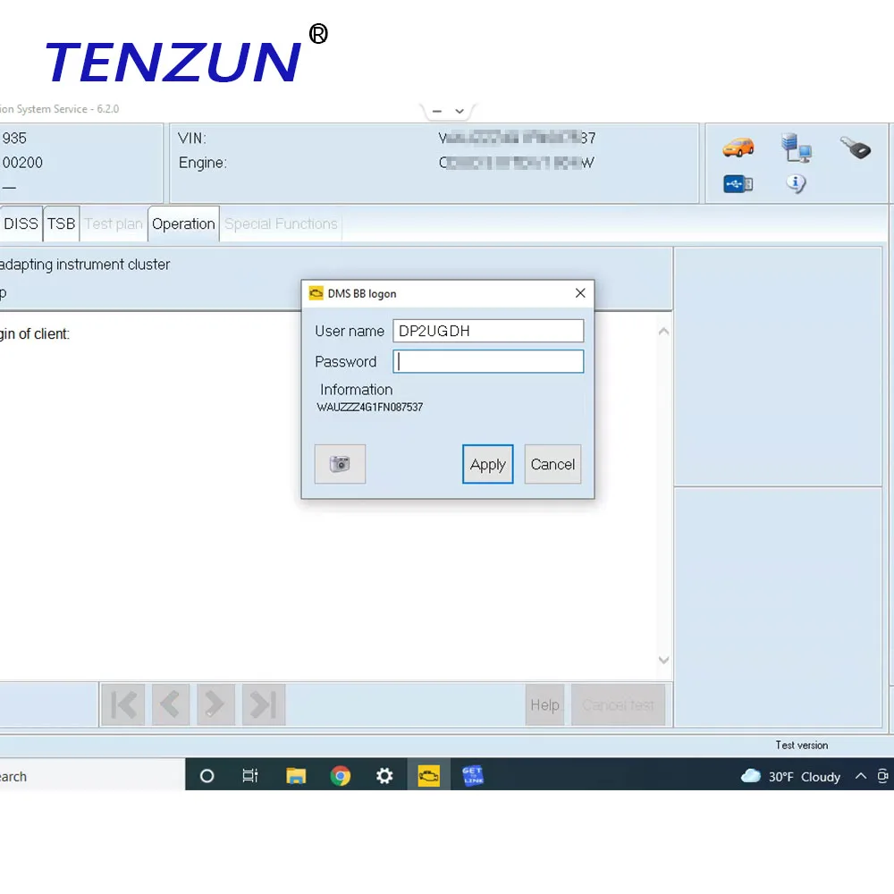Click the 30°F Cloudy weather text
The image size is (894, 894).
click(804, 777)
